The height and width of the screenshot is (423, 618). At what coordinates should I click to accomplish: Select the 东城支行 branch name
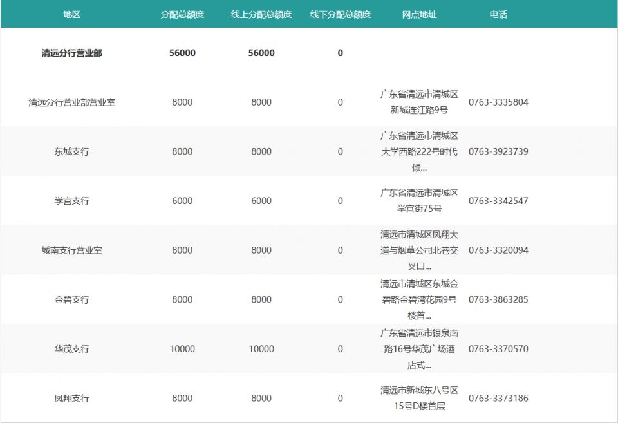point(71,152)
